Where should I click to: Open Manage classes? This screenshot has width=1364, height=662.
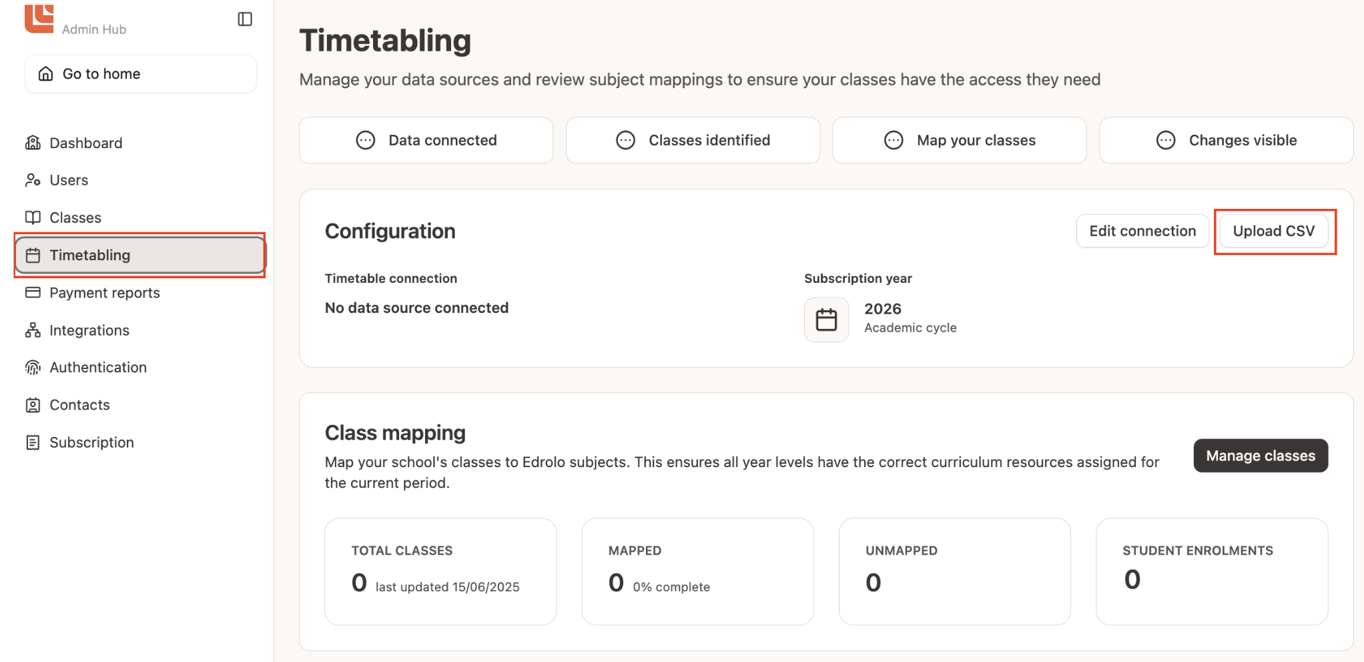pyautogui.click(x=1261, y=456)
